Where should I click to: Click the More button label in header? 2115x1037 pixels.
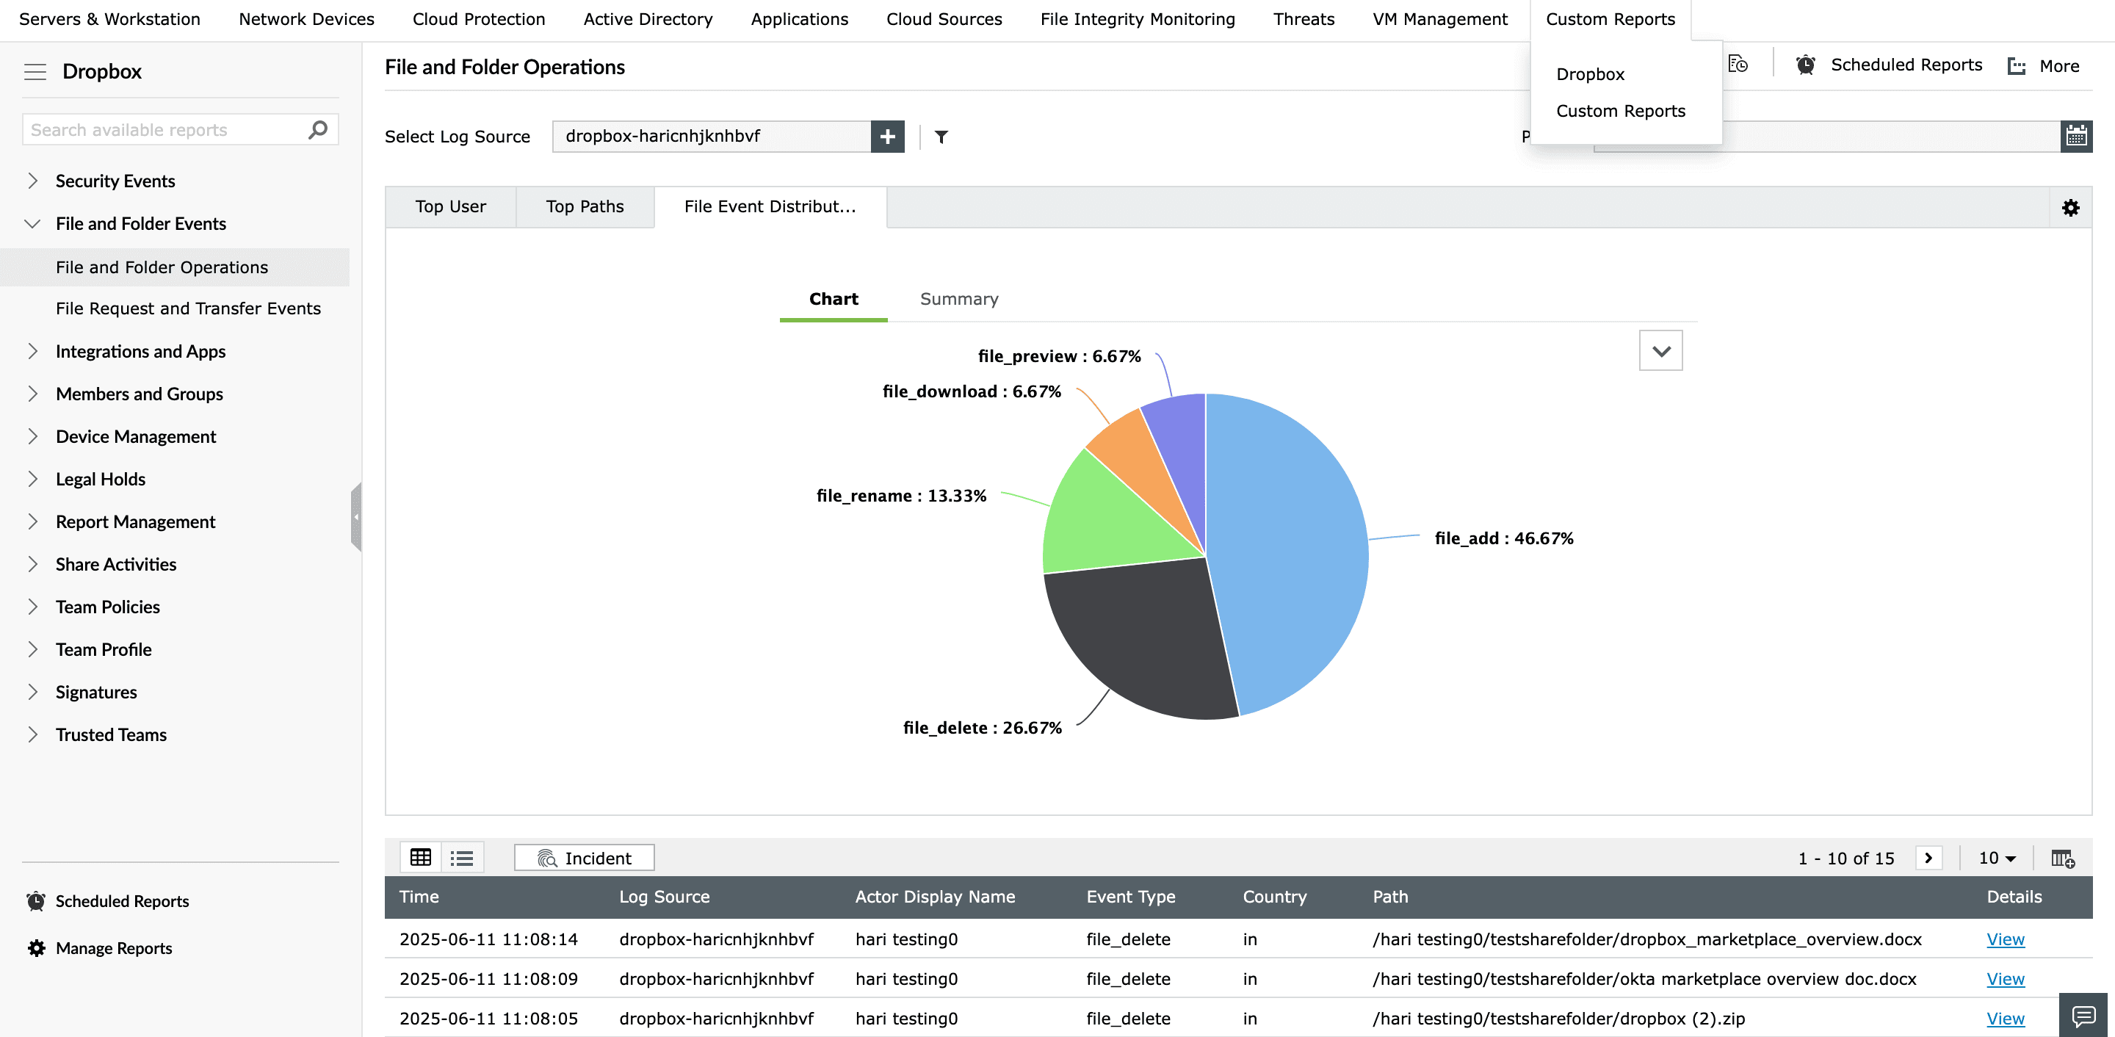(2059, 65)
